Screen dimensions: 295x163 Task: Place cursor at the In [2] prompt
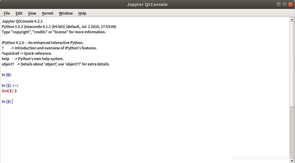click(13, 101)
